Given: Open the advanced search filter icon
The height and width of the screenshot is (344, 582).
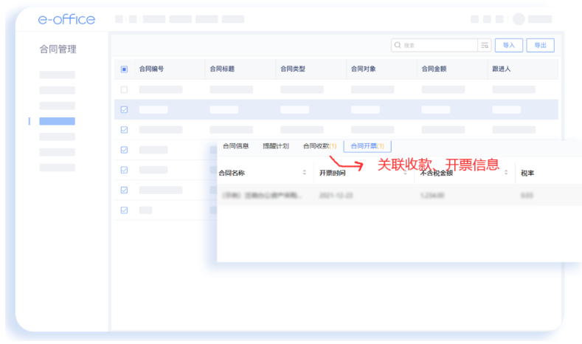Looking at the screenshot, I should tap(485, 45).
